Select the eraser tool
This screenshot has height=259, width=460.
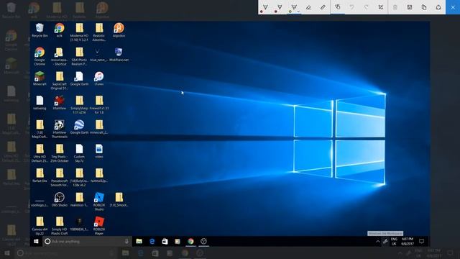[308, 7]
